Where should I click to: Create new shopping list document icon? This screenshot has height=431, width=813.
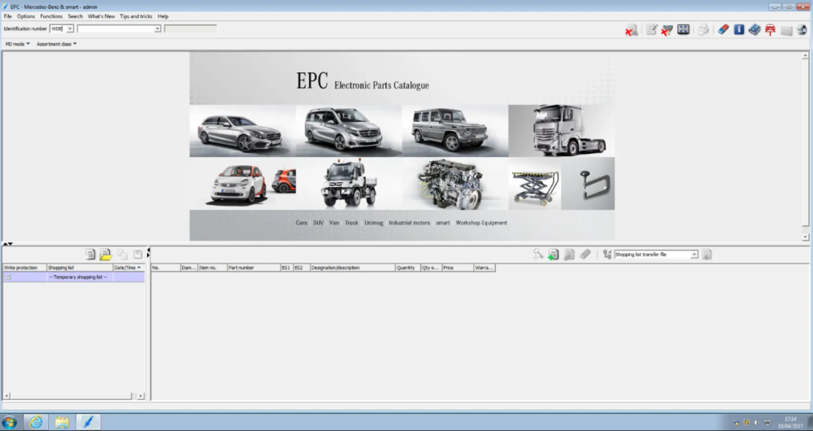pyautogui.click(x=90, y=255)
